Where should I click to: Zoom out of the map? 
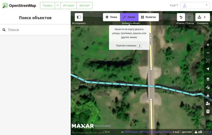tap(208, 53)
